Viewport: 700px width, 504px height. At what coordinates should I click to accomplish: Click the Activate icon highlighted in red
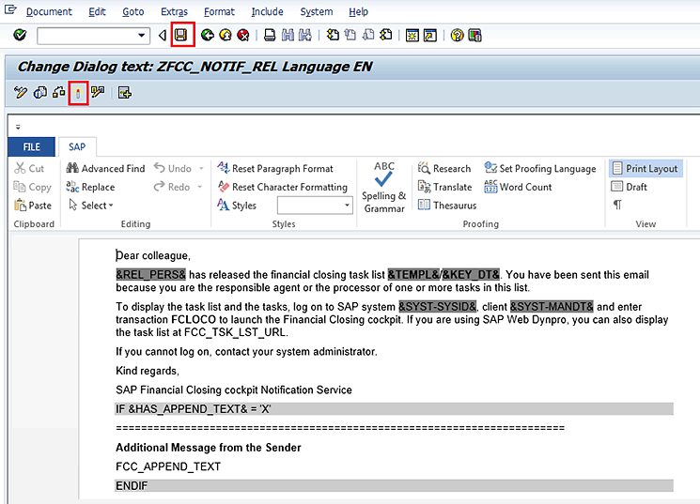78,92
